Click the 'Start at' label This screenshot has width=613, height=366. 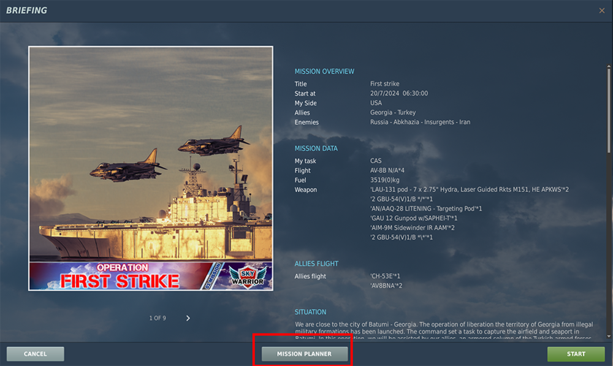(305, 93)
